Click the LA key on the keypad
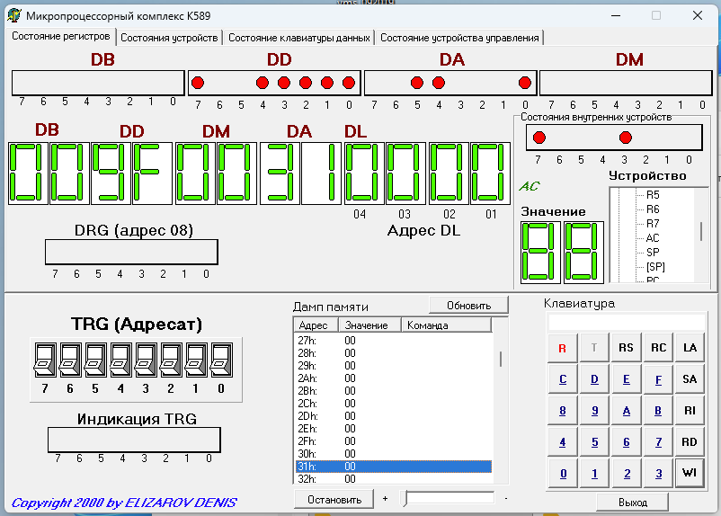 pyautogui.click(x=690, y=348)
